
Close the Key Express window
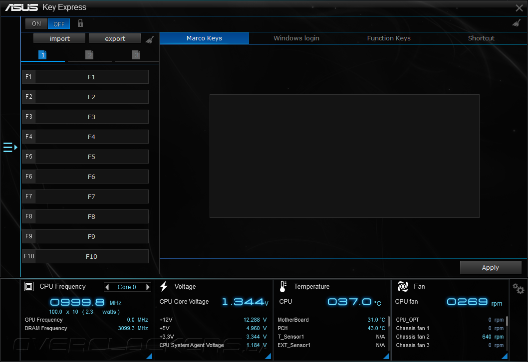click(519, 8)
